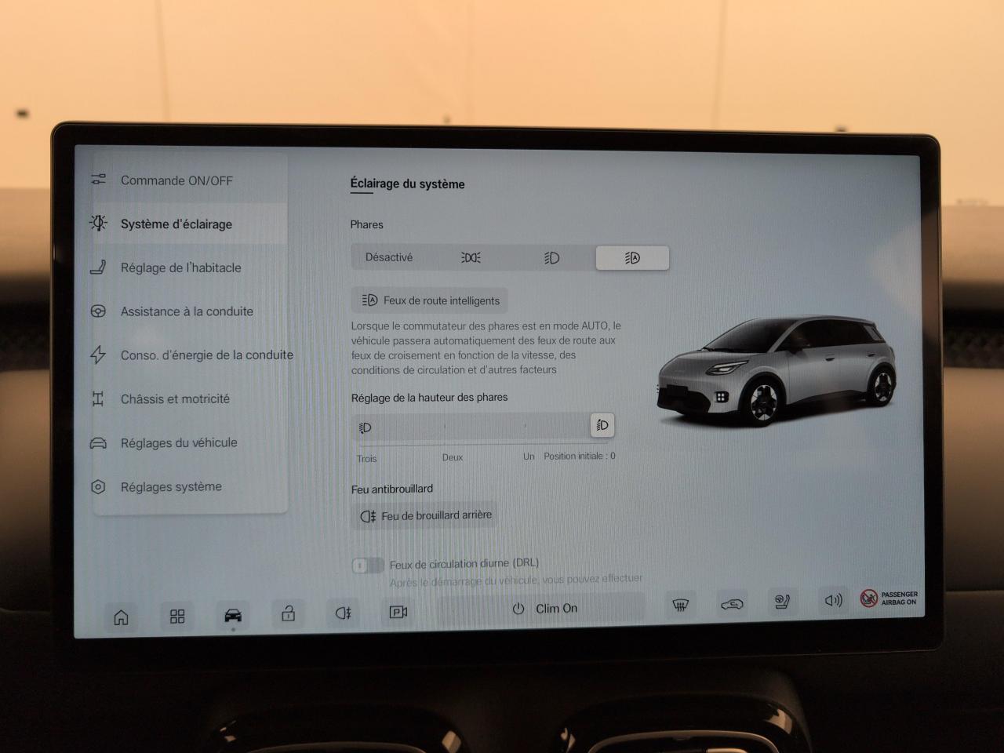This screenshot has height=753, width=1004.
Task: Tap the Clim On button
Action: pyautogui.click(x=544, y=609)
